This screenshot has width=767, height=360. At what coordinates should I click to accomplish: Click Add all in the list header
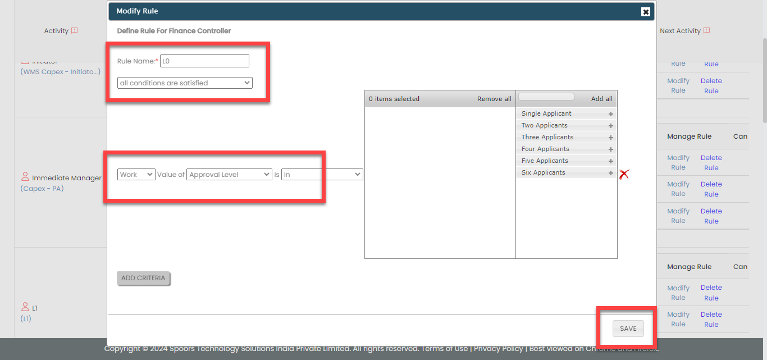(x=601, y=99)
